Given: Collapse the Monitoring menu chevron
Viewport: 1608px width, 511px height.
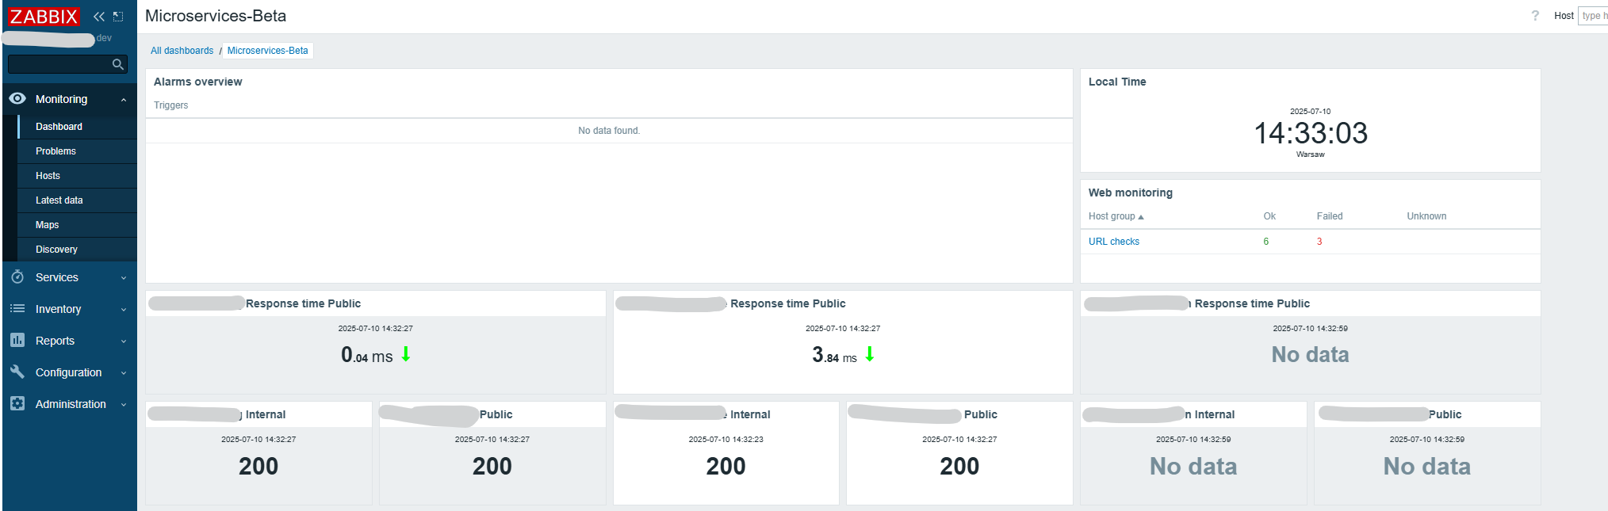Looking at the screenshot, I should pyautogui.click(x=124, y=100).
